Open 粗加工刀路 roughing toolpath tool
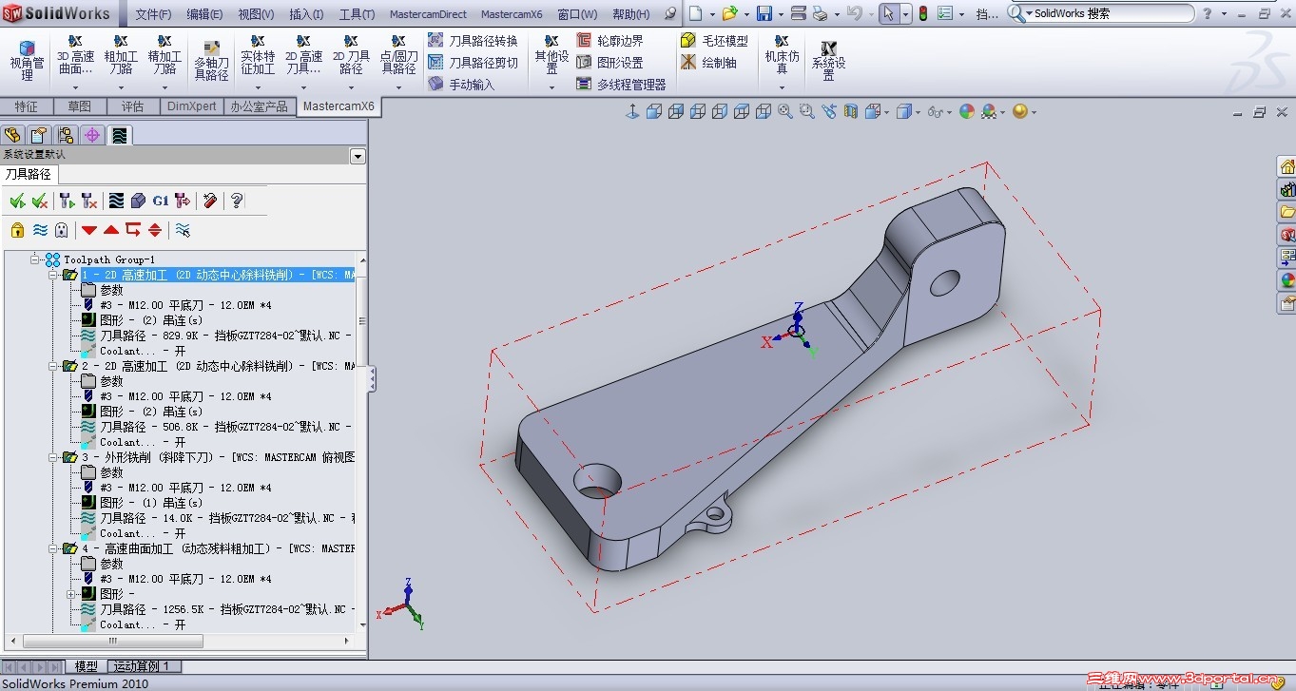 coord(121,56)
